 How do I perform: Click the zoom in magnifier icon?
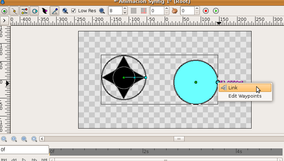[x=34, y=139]
